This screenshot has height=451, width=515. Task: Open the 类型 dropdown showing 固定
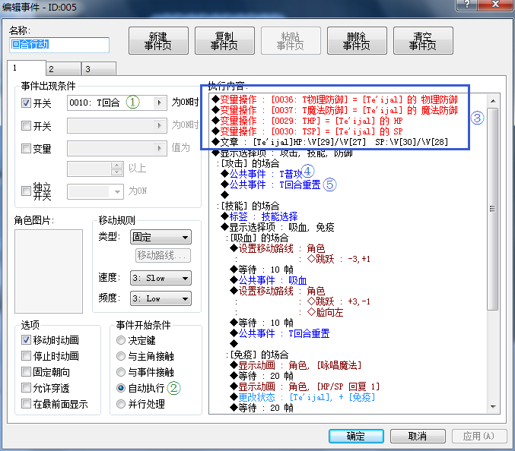tap(161, 237)
